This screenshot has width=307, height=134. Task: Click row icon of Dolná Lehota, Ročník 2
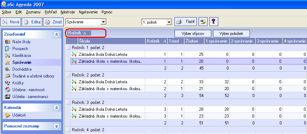[74, 82]
